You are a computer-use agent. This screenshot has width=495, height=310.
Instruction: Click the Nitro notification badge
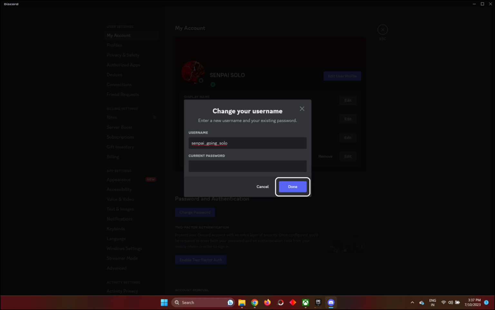tap(155, 117)
